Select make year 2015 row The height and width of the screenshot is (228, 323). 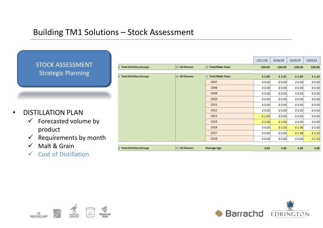click(x=230, y=122)
